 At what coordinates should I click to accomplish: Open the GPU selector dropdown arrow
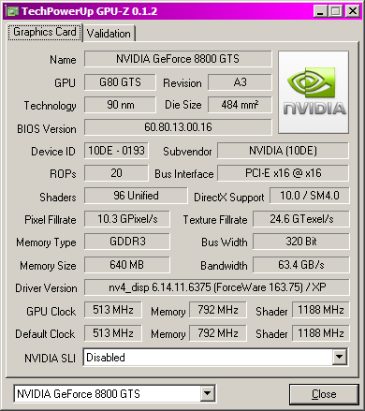coord(207,393)
